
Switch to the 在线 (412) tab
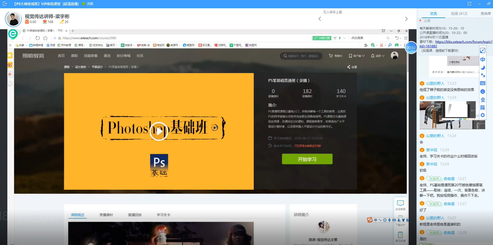(459, 13)
